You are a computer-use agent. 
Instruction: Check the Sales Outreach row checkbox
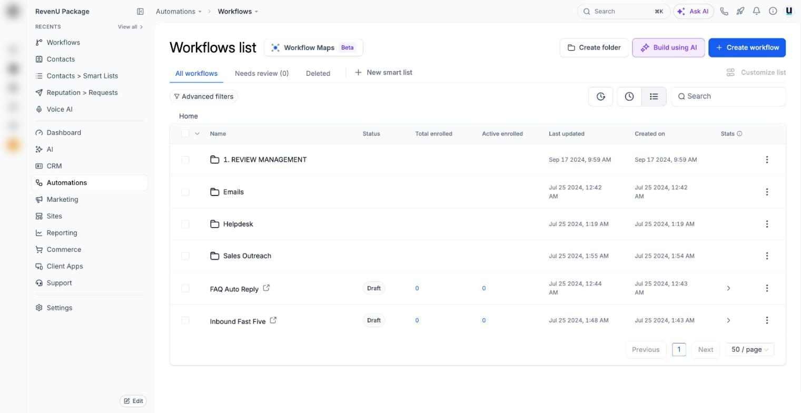185,256
